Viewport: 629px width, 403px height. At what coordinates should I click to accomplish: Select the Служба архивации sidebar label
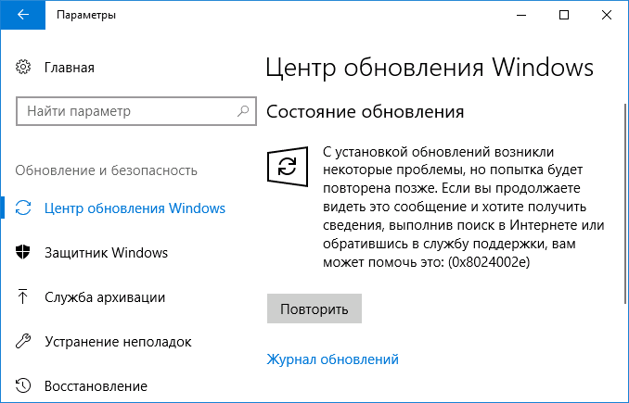tap(105, 297)
